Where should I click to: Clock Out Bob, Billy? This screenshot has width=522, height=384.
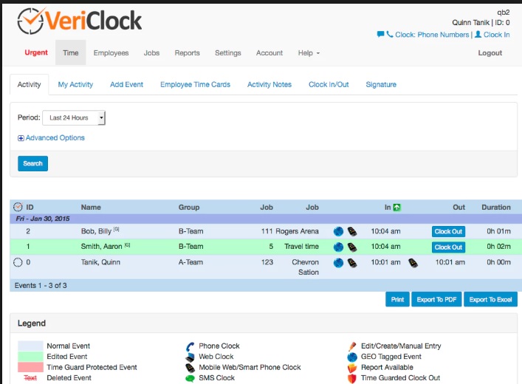[x=448, y=231]
